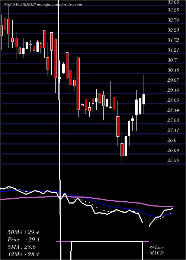Click the 26.6 price axis label
This screenshot has width=186, height=260.
click(172, 140)
